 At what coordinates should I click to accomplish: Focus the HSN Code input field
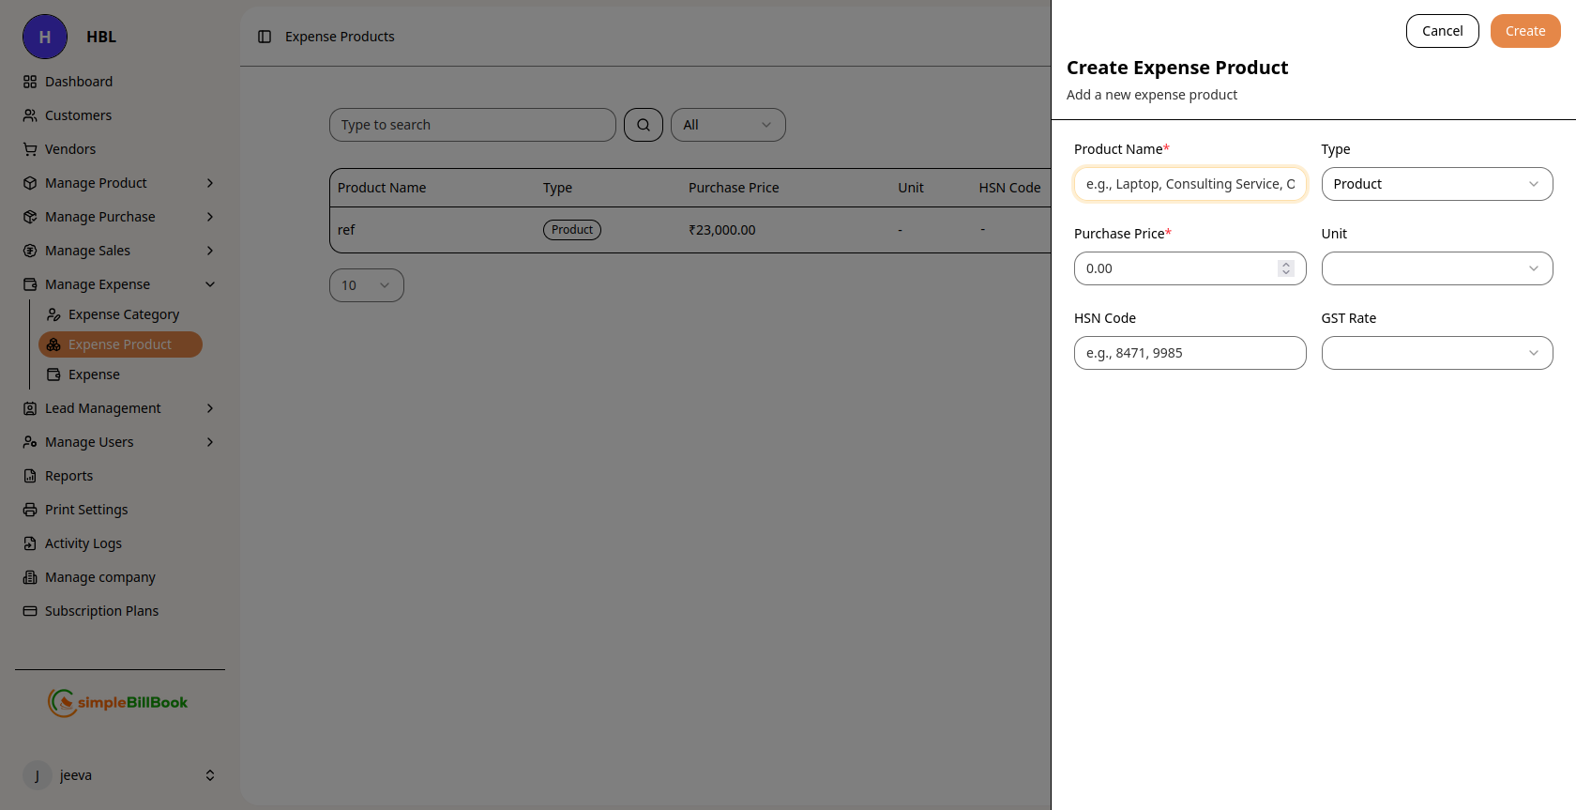1190,353
